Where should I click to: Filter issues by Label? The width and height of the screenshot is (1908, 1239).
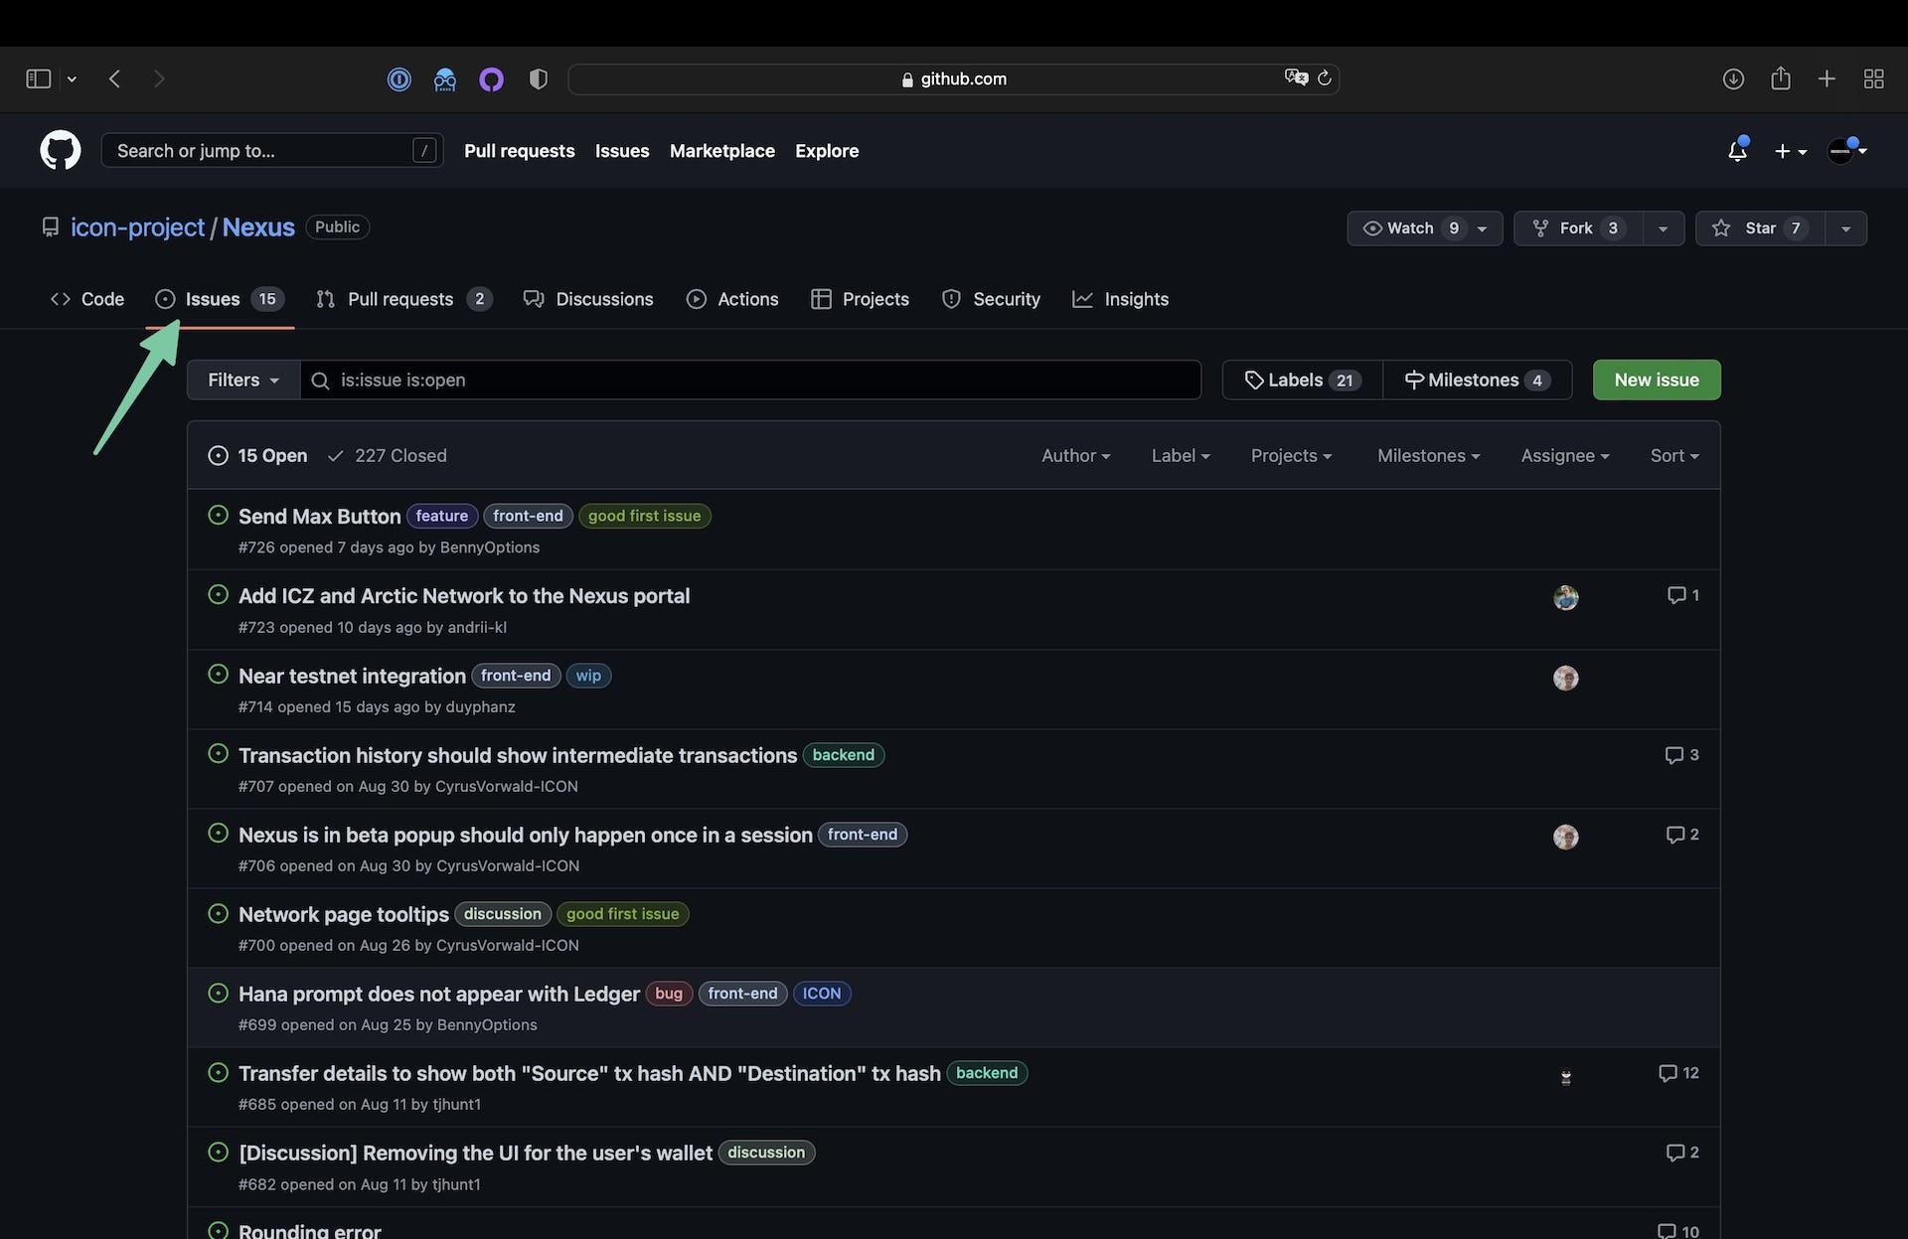[1181, 455]
